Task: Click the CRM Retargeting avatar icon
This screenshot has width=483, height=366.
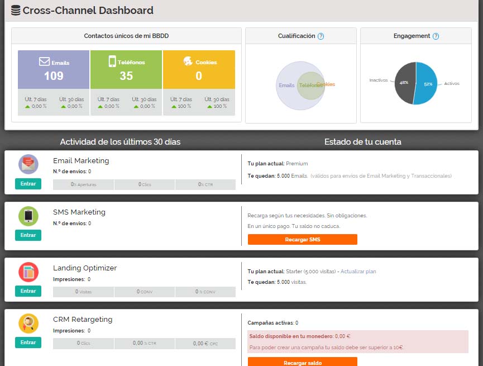Action: [27, 324]
